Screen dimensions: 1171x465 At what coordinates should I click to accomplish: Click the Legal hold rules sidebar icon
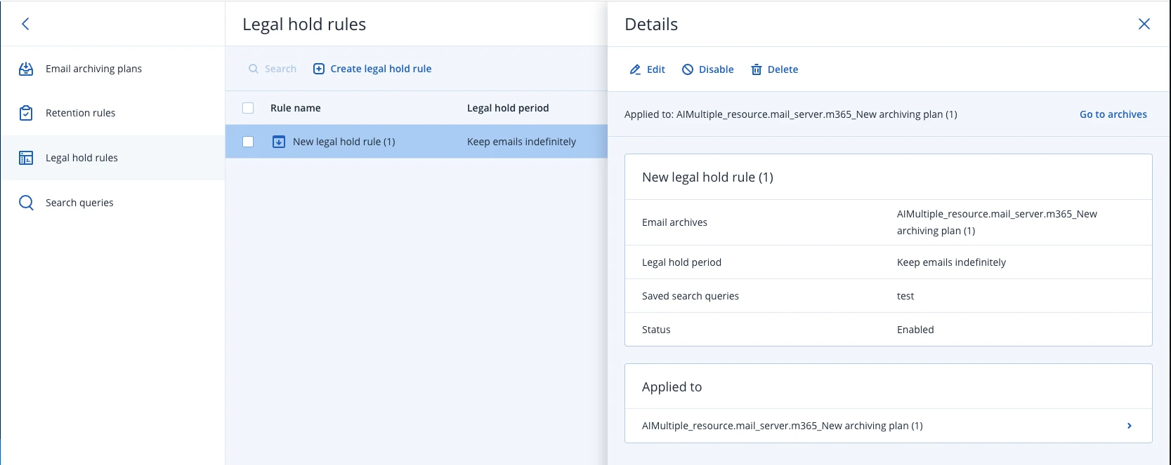point(26,158)
